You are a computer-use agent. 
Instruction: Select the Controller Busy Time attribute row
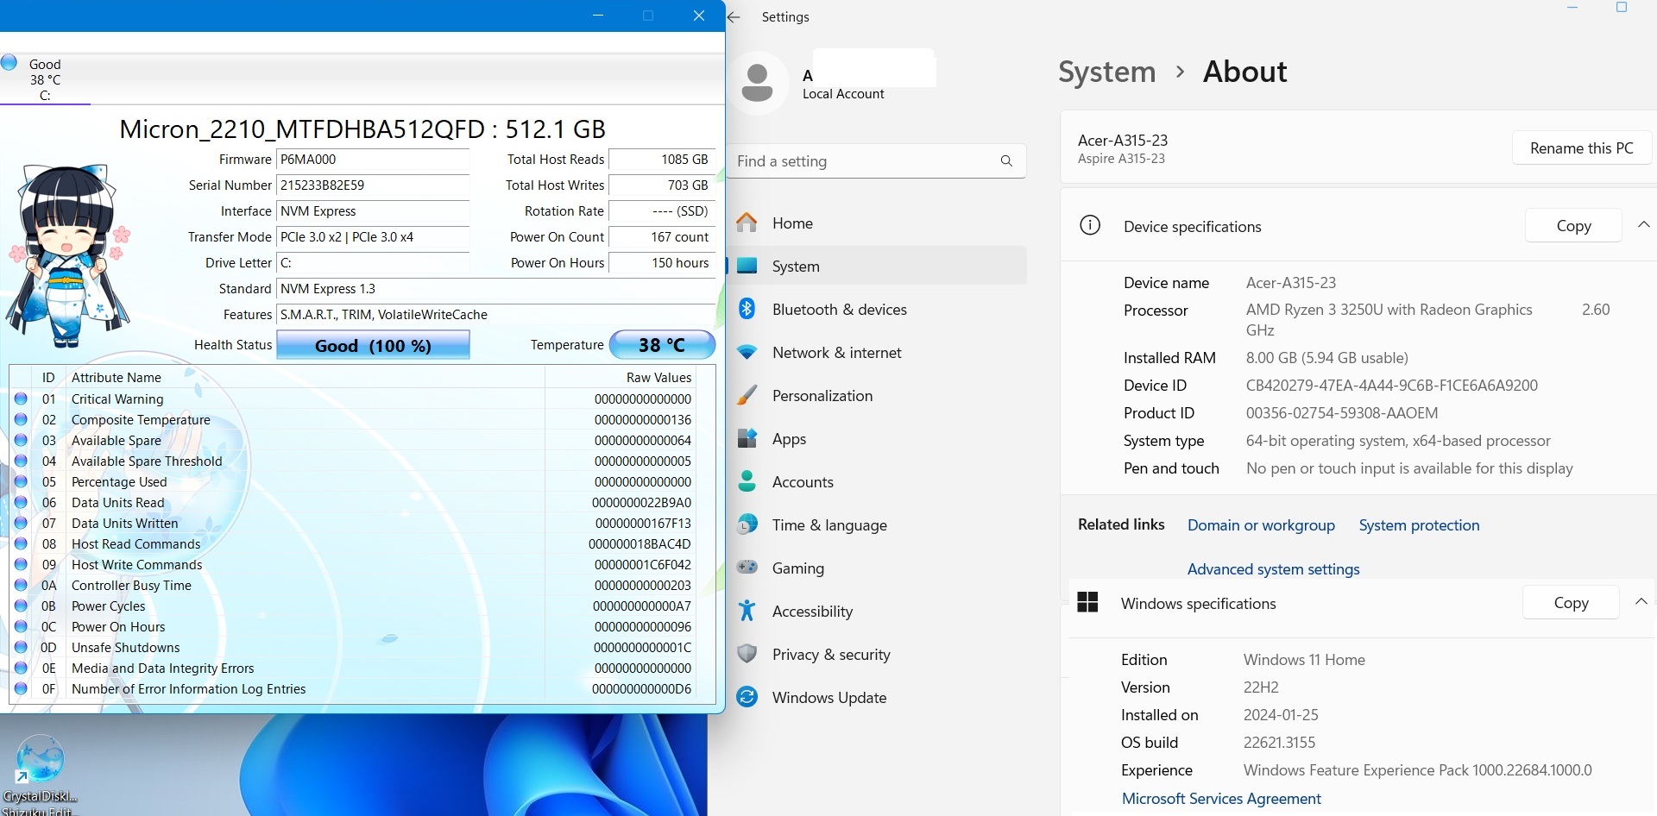click(x=363, y=585)
